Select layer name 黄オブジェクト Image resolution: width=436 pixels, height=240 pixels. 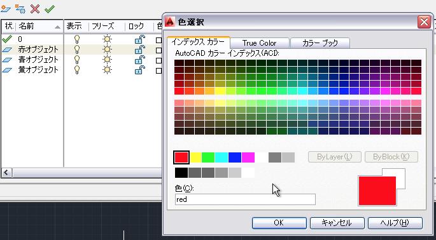coord(38,70)
